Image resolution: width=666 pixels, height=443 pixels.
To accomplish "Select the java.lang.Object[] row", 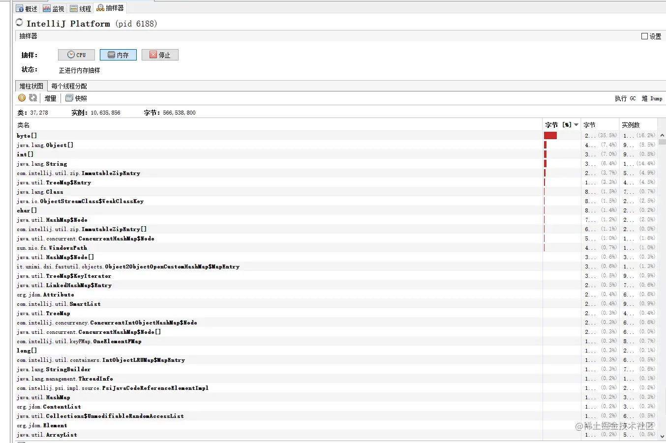I will (x=337, y=145).
